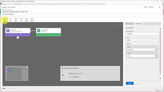Click the purple checkmark connector

(x=32, y=31)
